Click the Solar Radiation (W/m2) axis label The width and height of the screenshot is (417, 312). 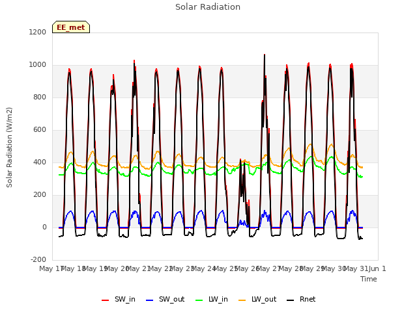tap(9, 148)
